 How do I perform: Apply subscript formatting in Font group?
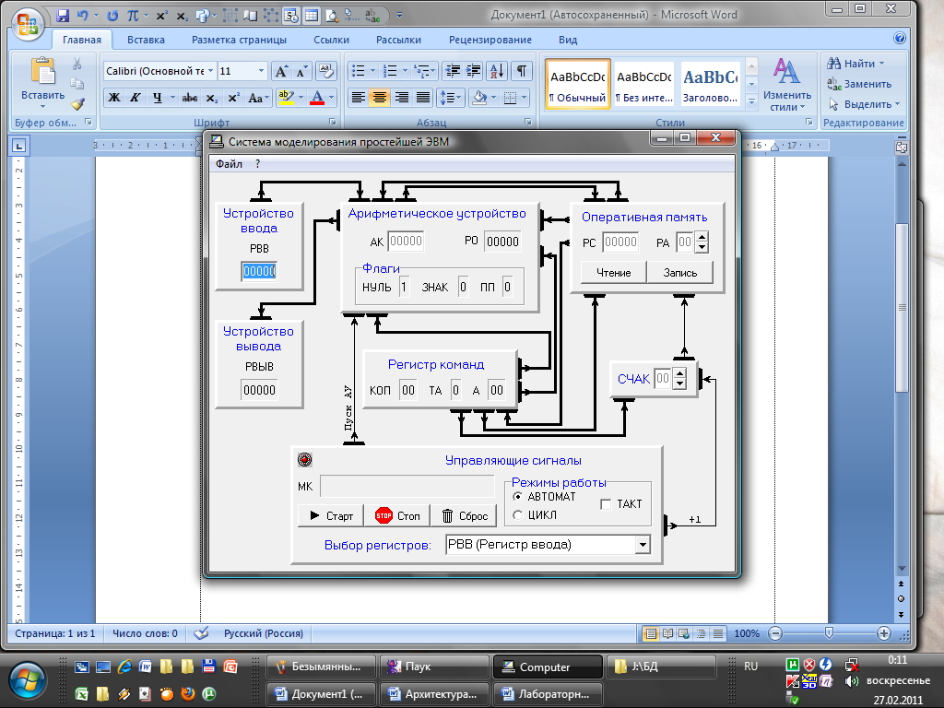pos(211,98)
